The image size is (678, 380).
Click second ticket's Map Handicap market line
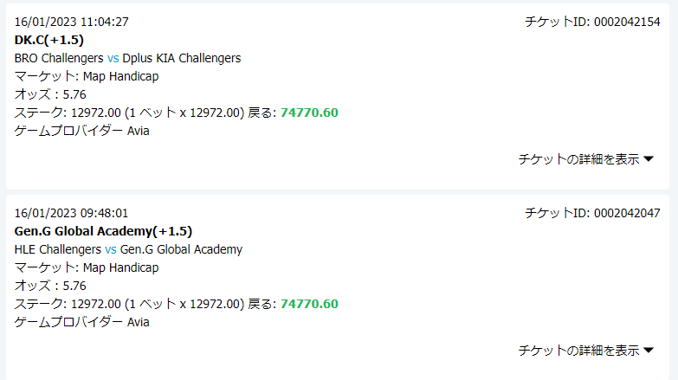pyautogui.click(x=87, y=267)
